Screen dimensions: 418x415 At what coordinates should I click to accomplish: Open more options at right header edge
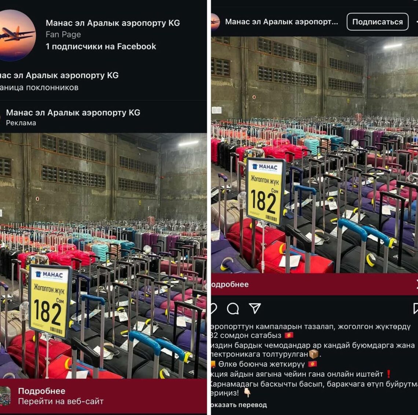pyautogui.click(x=417, y=21)
